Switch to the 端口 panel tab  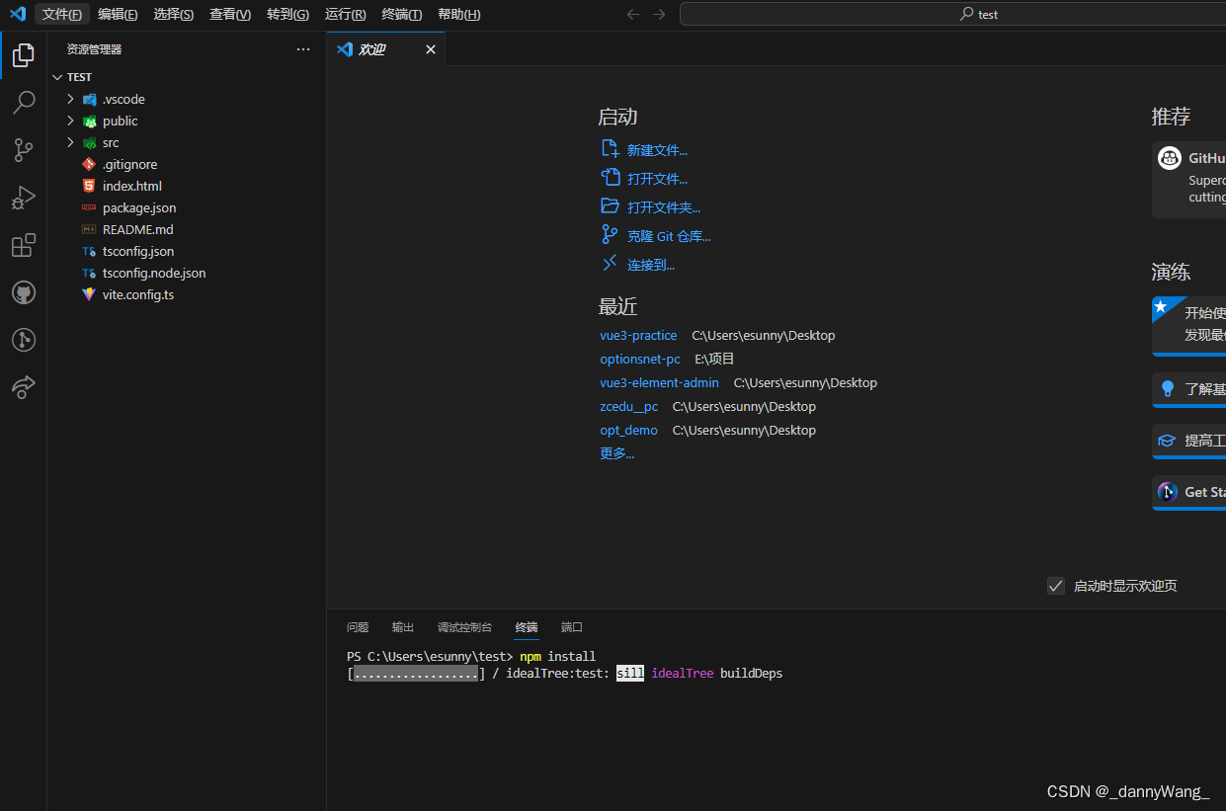572,627
